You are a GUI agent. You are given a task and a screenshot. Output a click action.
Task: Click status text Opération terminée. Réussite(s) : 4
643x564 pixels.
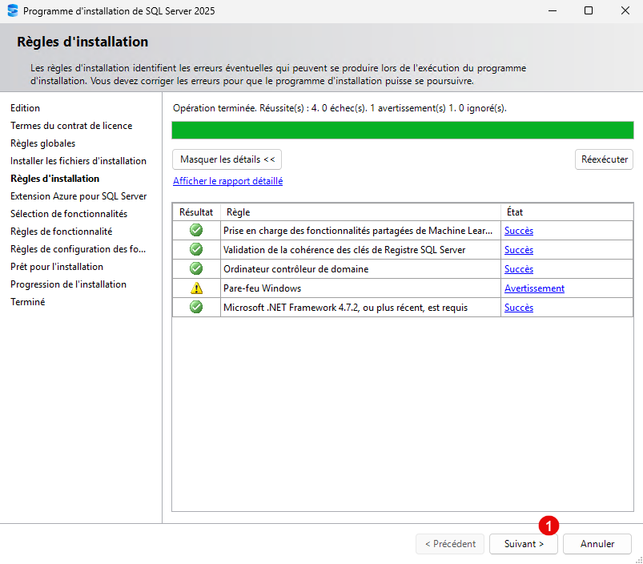(340, 108)
